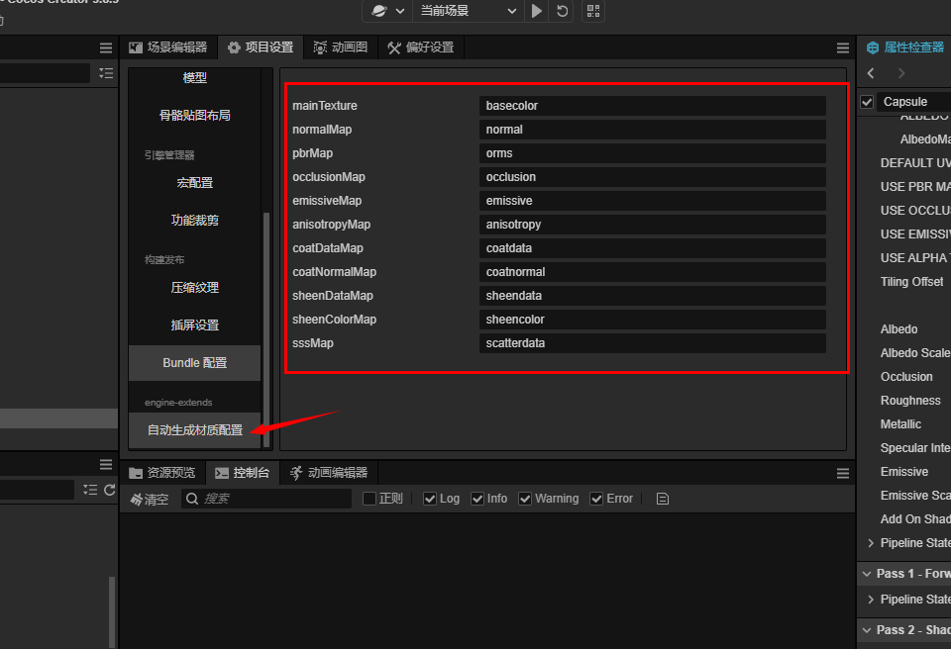Switch to the 动画图 tab
The image size is (951, 649).
pos(340,47)
